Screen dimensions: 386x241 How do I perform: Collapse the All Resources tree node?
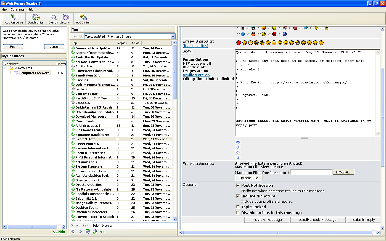click(5, 68)
